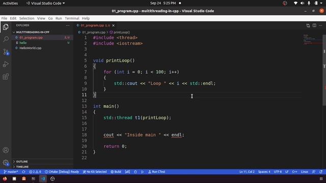Open the Run menu
Viewport: 326px width, 183px height.
[x=59, y=18]
